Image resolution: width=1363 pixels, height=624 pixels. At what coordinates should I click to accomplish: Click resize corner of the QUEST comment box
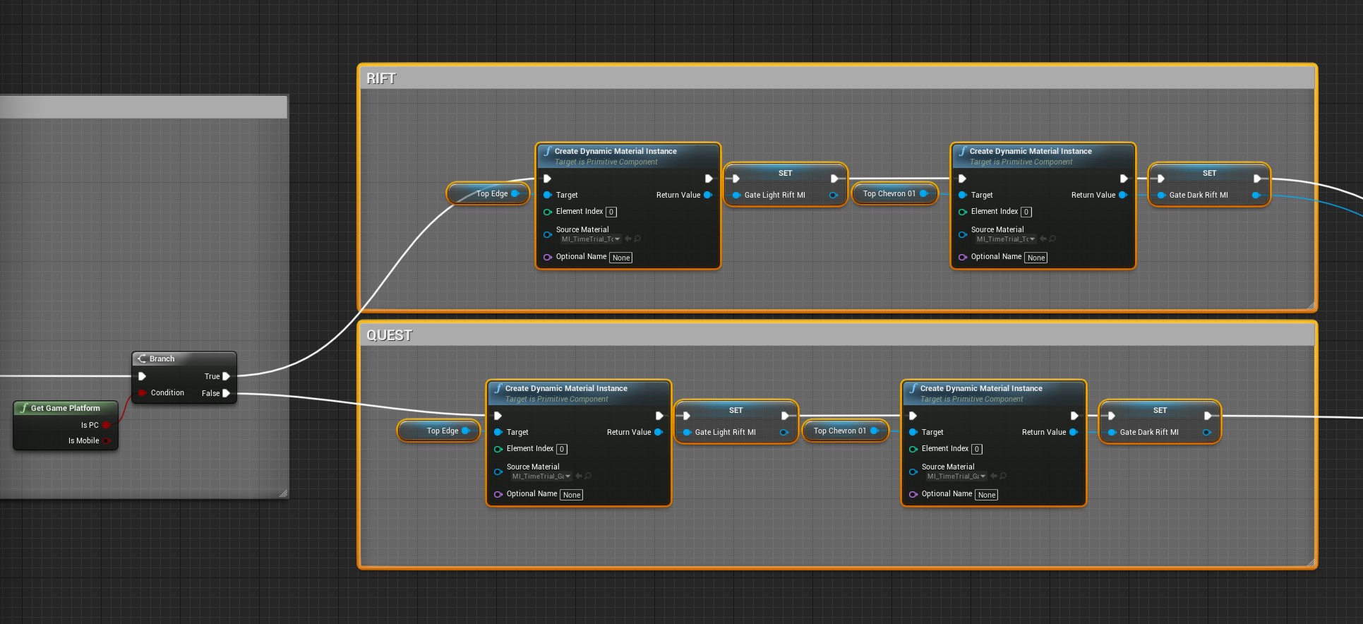[x=1311, y=563]
